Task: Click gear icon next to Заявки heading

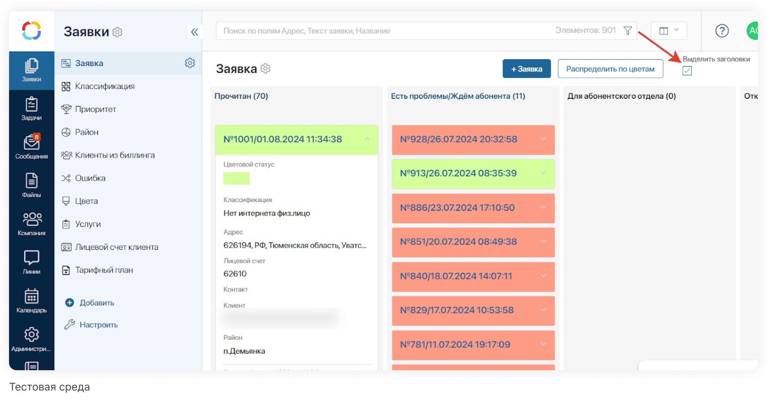Action: point(118,32)
